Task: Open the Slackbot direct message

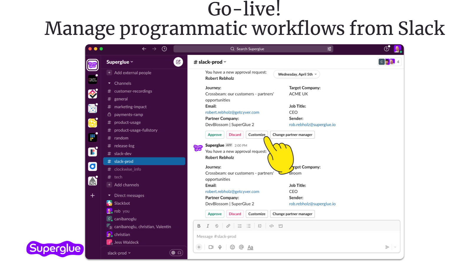Action: coord(121,203)
